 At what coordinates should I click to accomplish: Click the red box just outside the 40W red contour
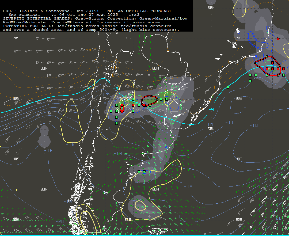(284, 69)
